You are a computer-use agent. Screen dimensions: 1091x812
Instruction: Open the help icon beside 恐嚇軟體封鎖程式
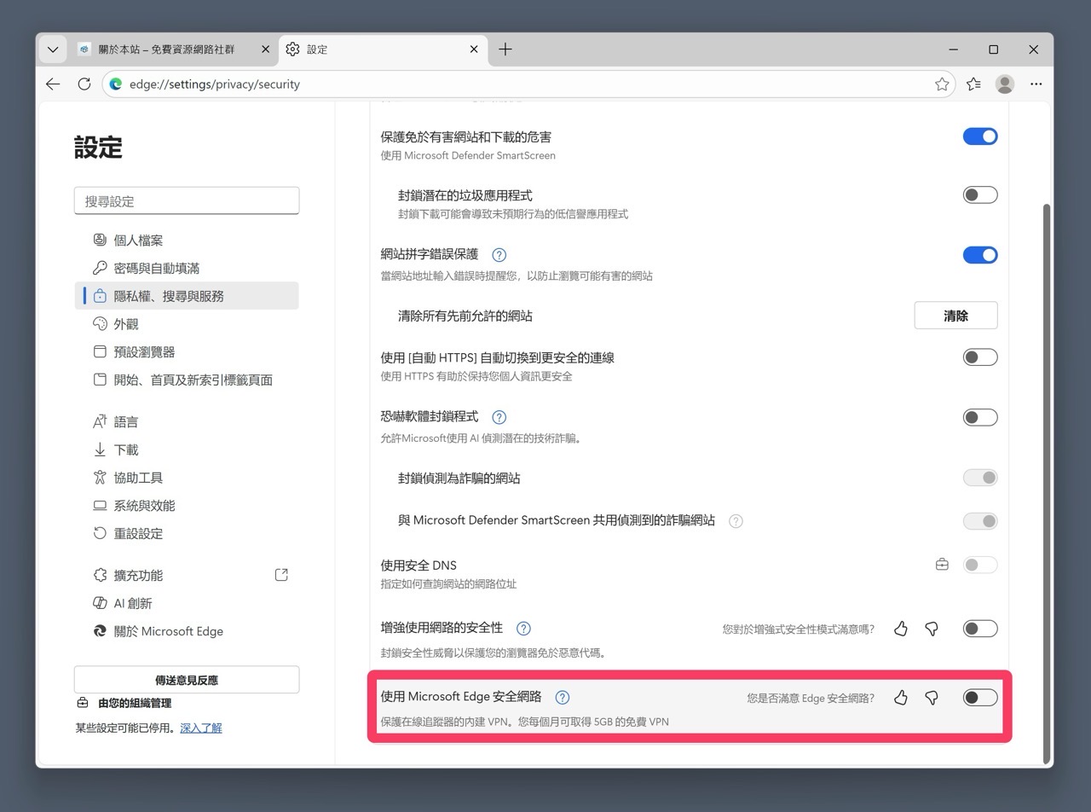tap(499, 417)
